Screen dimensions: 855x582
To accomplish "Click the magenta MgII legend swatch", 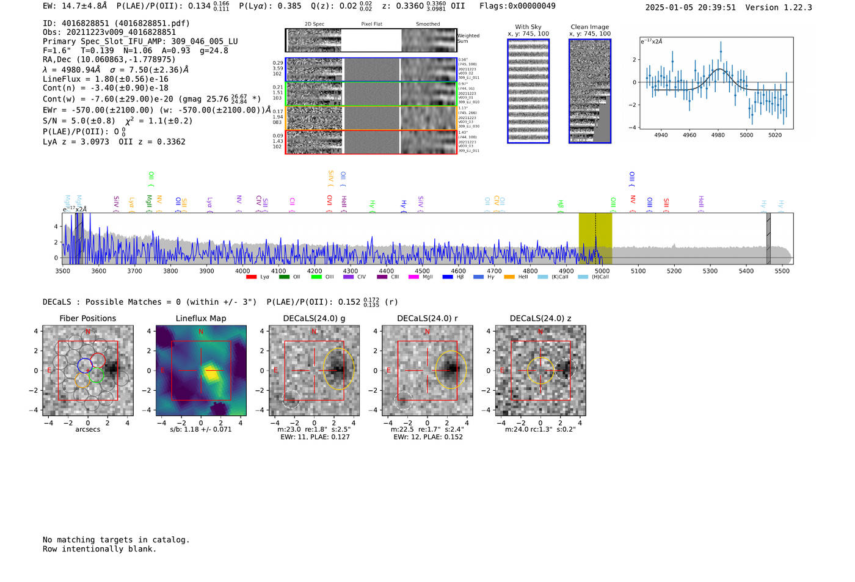I will coord(414,277).
